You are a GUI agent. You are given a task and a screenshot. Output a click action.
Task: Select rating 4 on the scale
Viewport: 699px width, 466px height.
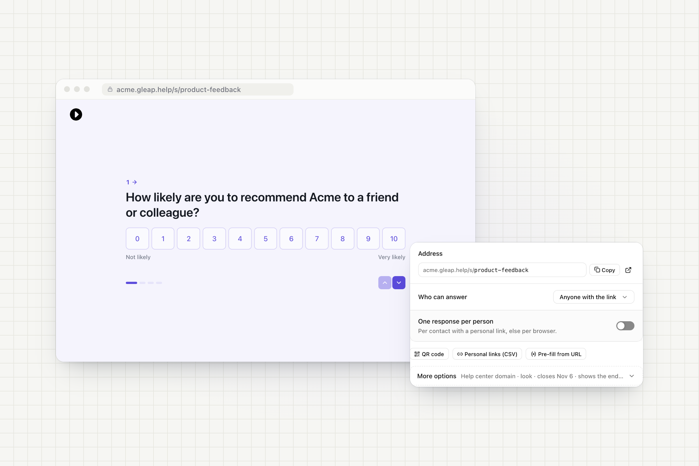click(240, 239)
